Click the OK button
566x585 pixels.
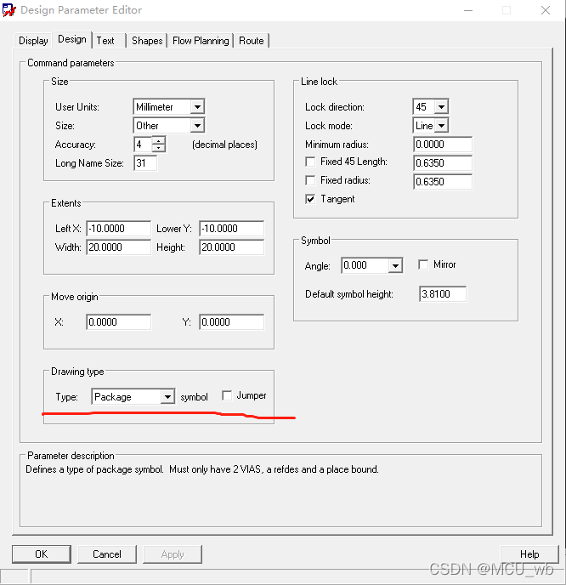coord(42,554)
